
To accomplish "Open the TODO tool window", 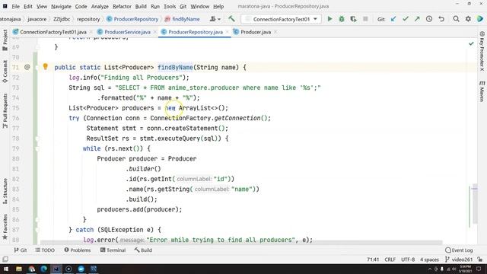I will click(45, 250).
